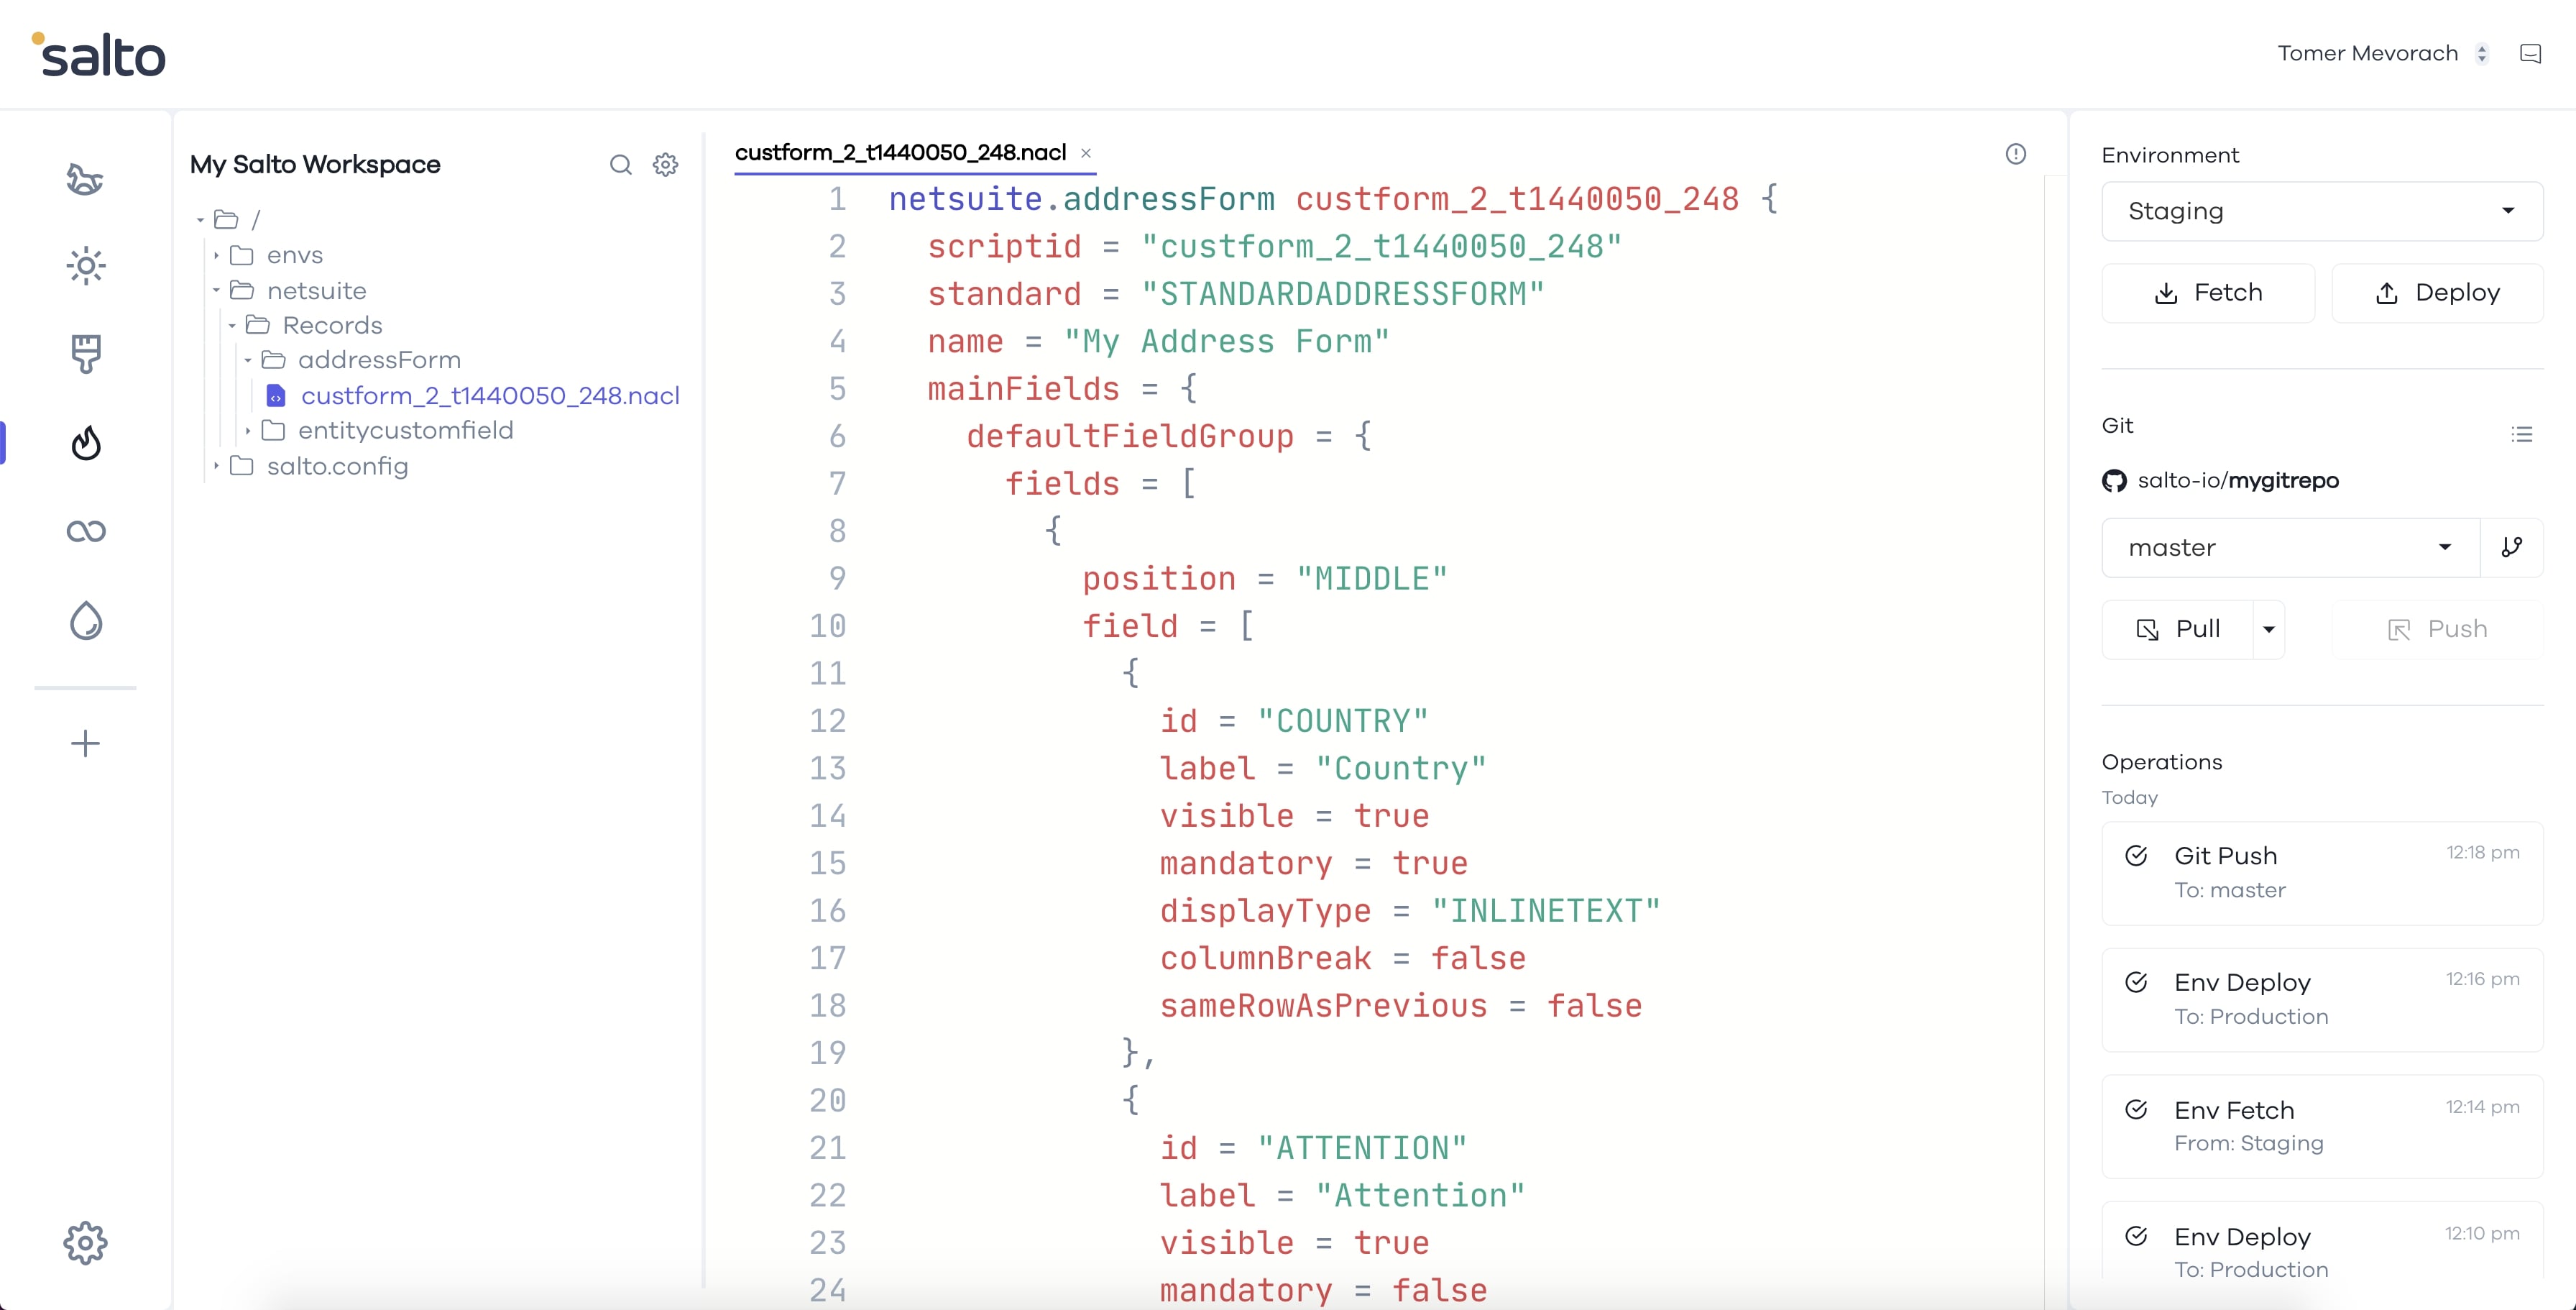Click the "INLINETEXT" displayType value
The image size is (2576, 1310).
point(1545,911)
